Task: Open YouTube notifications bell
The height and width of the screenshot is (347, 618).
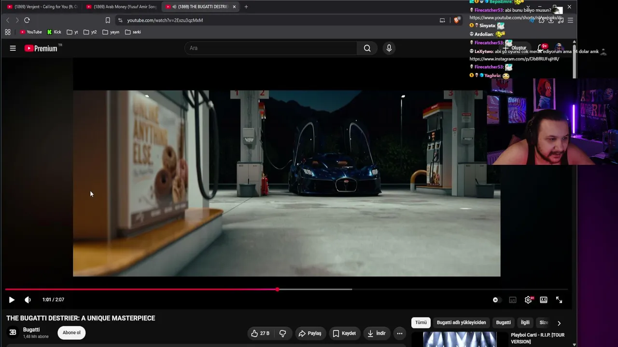Action: (x=542, y=48)
